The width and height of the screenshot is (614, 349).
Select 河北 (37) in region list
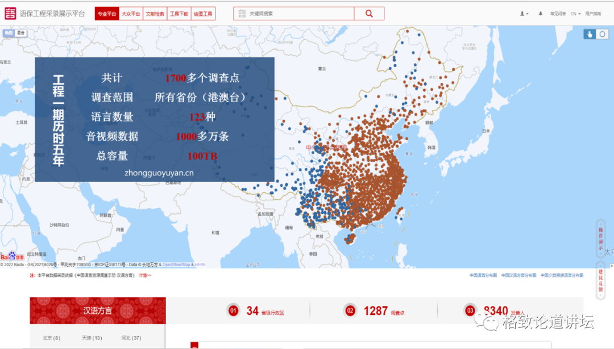click(x=131, y=338)
